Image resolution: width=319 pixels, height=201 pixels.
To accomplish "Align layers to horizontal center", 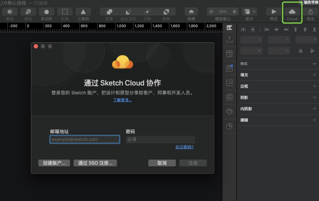I will coord(276,30).
